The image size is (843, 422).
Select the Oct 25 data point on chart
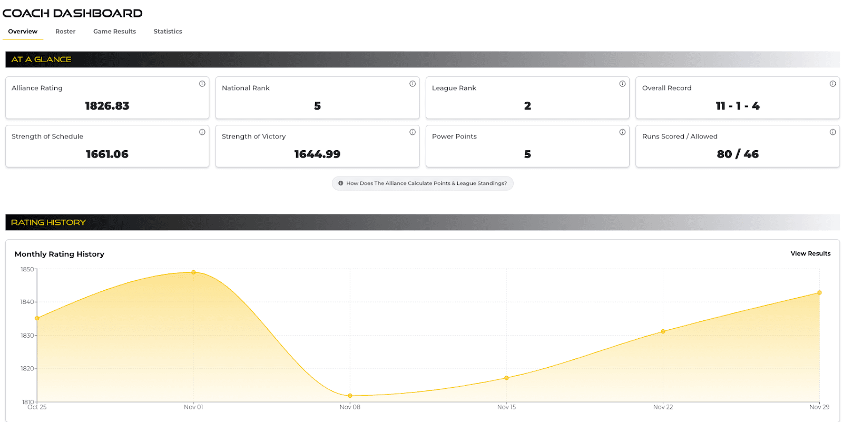coord(37,318)
